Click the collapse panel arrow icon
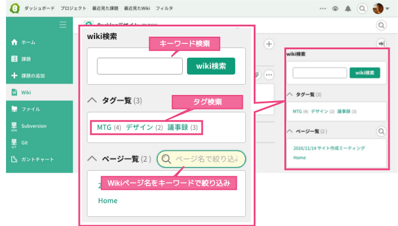The height and width of the screenshot is (226, 398). click(381, 44)
